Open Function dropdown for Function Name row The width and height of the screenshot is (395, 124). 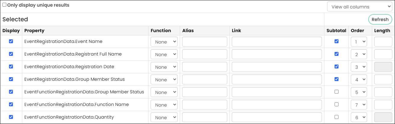tap(164, 105)
